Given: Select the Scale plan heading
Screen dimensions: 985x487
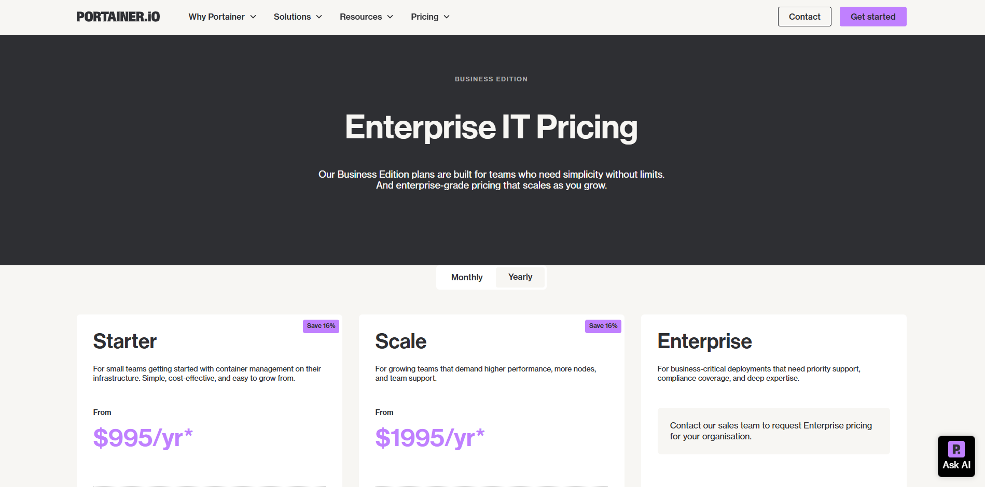Looking at the screenshot, I should [x=400, y=341].
